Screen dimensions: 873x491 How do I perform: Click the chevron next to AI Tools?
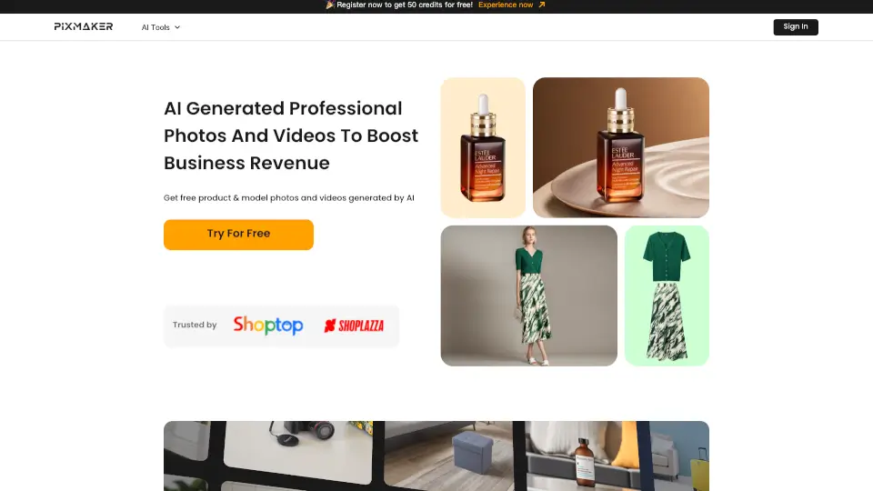[177, 27]
